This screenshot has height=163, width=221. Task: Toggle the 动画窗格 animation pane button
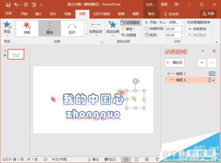[130, 22]
